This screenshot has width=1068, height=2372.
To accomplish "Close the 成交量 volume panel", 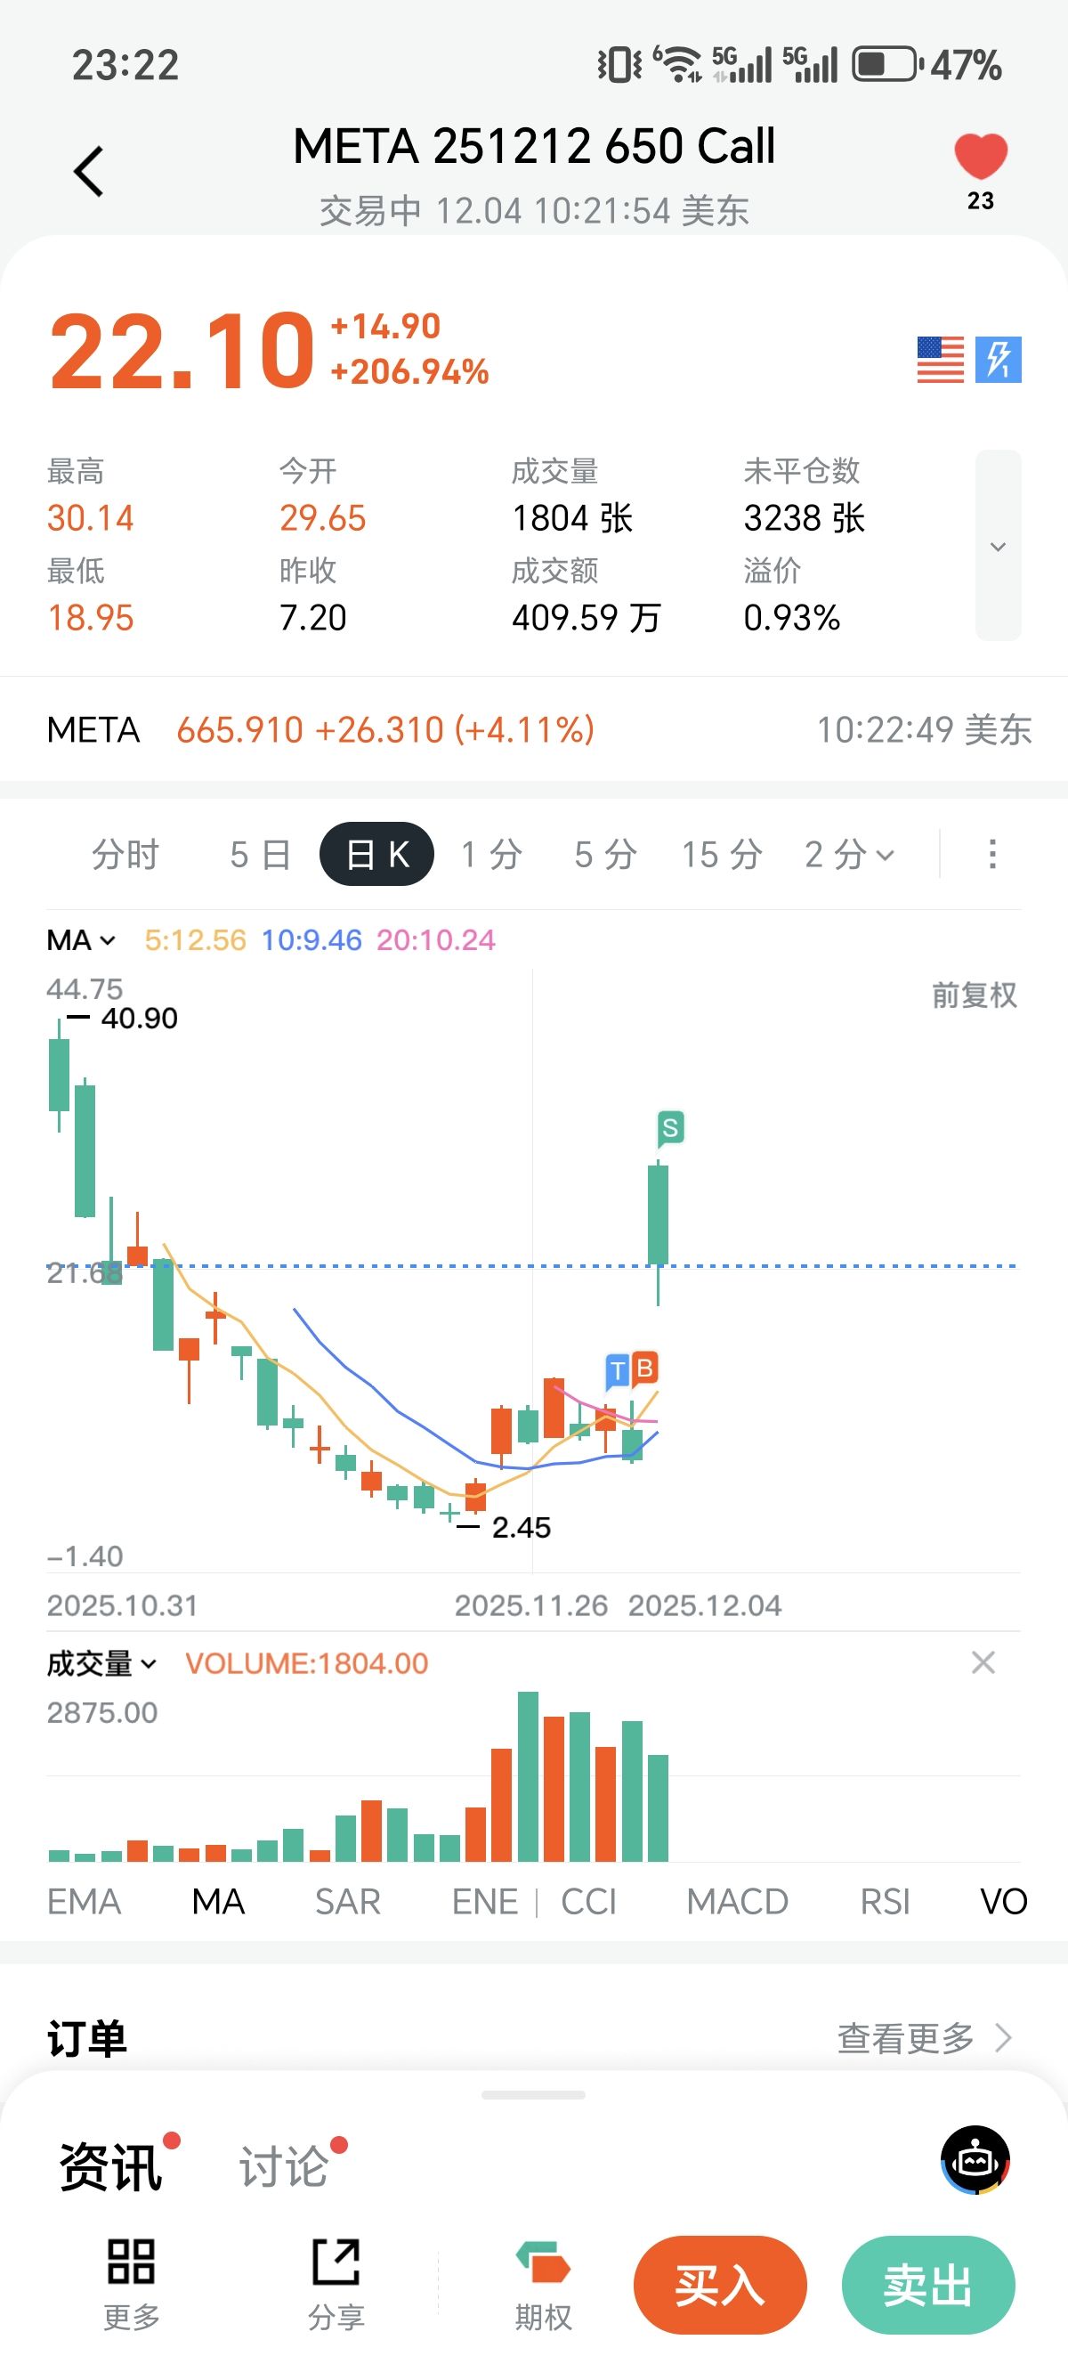I will (x=983, y=1663).
